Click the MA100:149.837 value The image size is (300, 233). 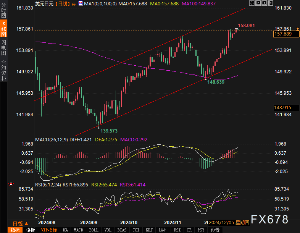pos(198,4)
